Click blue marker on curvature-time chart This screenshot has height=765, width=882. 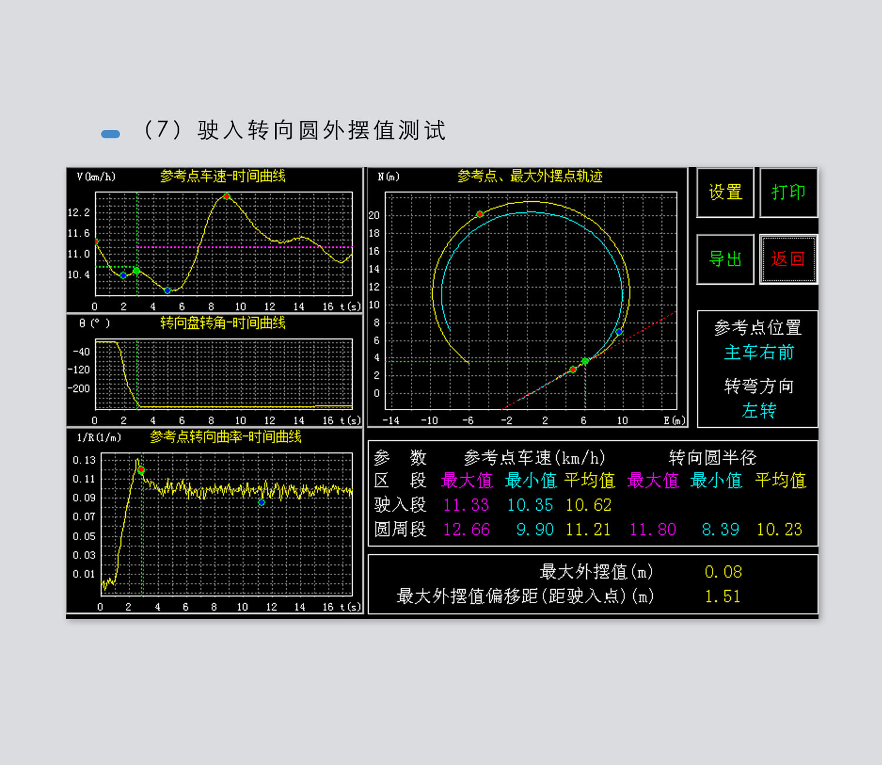click(x=262, y=503)
